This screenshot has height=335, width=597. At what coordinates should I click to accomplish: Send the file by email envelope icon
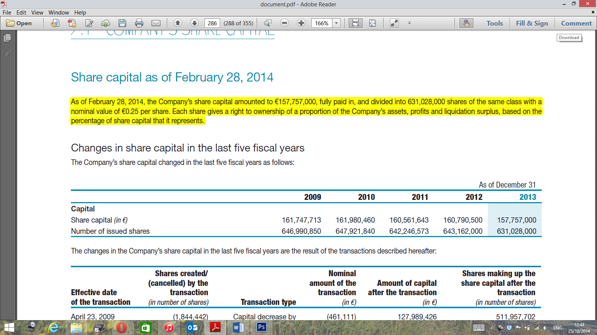(156, 23)
